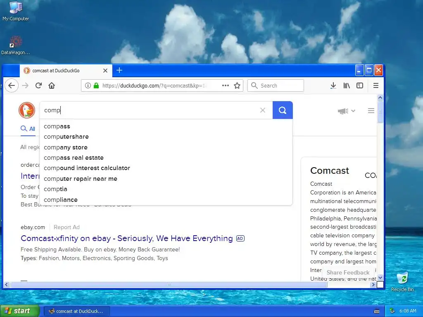Viewport: 423px width, 317px height.
Task: Switch to the All results tab
Action: (28, 129)
